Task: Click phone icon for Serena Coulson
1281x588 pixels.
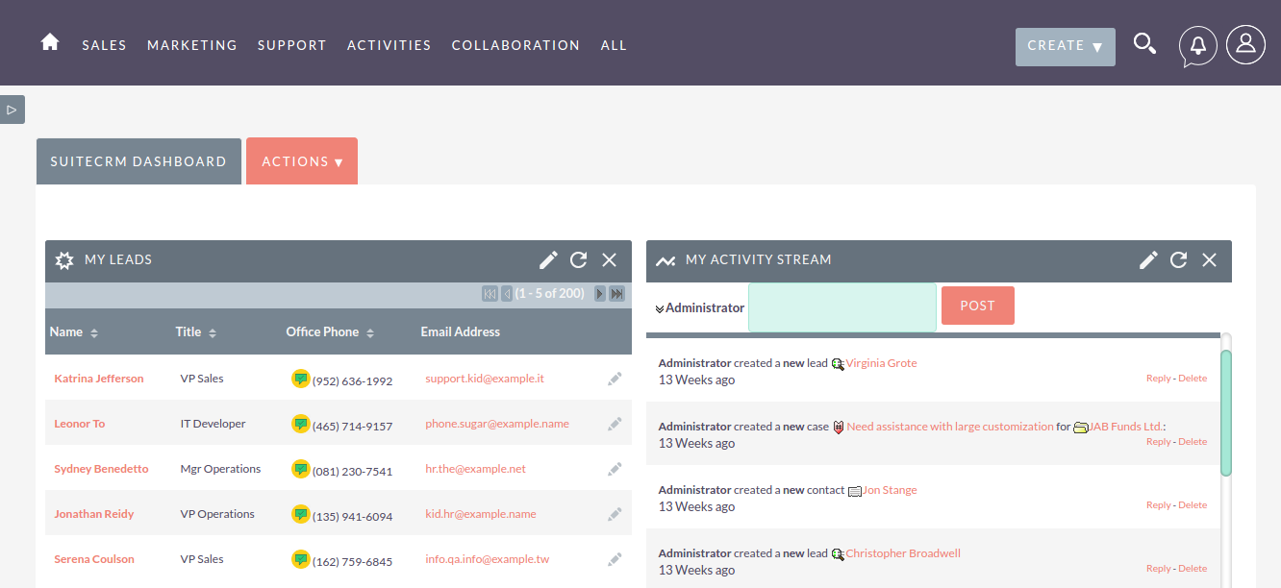Action: pyautogui.click(x=301, y=559)
